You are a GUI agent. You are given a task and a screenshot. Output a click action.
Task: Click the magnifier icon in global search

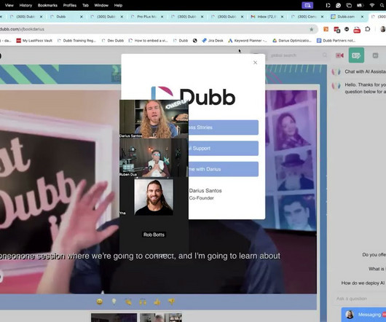325,55
